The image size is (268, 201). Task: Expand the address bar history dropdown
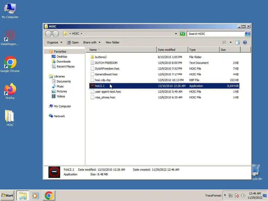pyautogui.click(x=176, y=34)
